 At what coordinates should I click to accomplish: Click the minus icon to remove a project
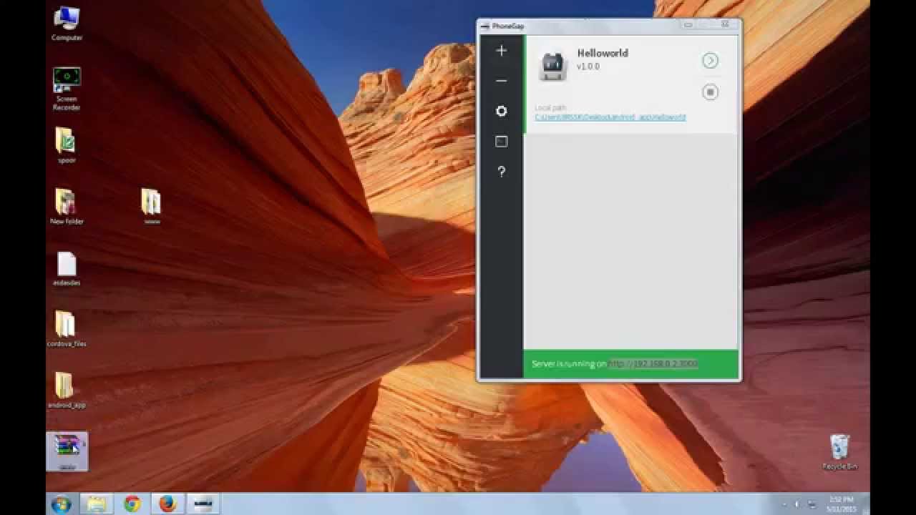tap(502, 81)
